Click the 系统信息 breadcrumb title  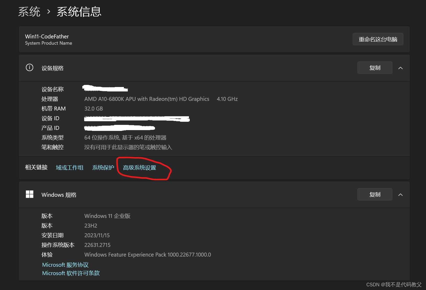click(x=79, y=12)
